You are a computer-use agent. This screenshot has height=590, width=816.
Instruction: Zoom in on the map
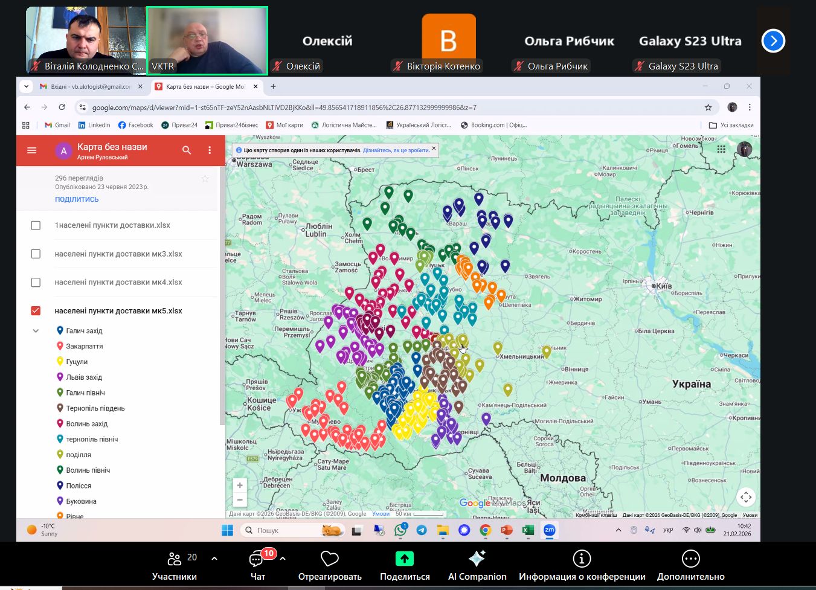[240, 486]
